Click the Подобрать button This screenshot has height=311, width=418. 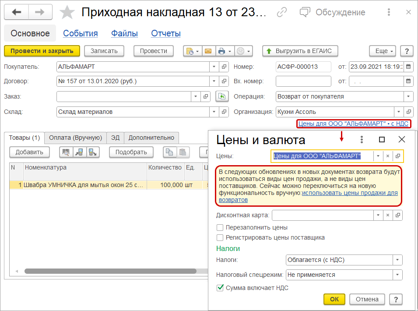click(x=131, y=152)
